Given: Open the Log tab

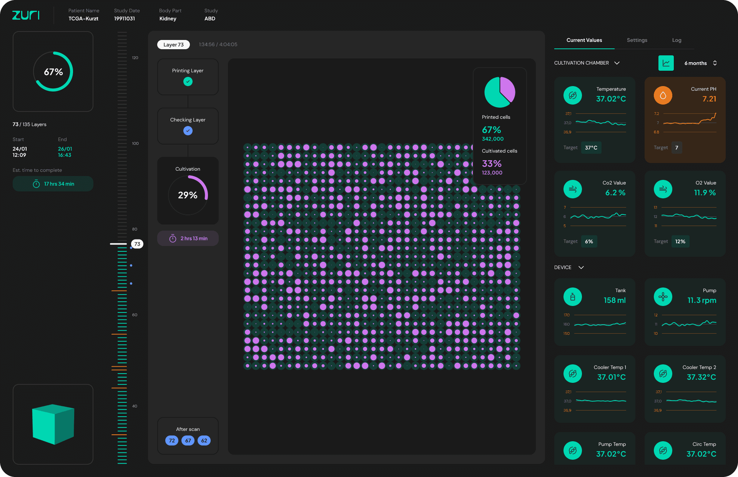Looking at the screenshot, I should 676,40.
